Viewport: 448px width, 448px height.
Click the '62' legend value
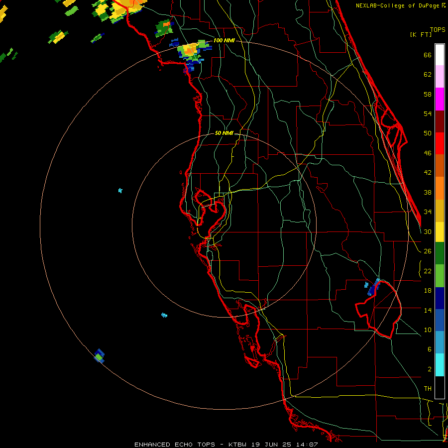(x=428, y=75)
